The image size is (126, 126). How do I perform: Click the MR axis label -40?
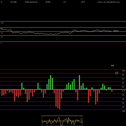click(x=123, y=99)
